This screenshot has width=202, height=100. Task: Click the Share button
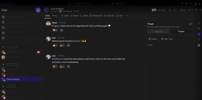(x=183, y=10)
